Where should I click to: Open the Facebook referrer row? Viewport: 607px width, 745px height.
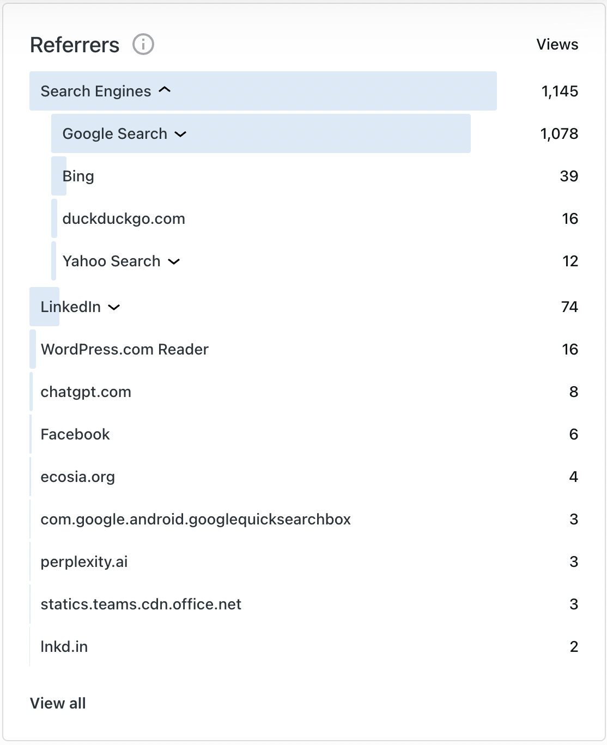point(75,435)
